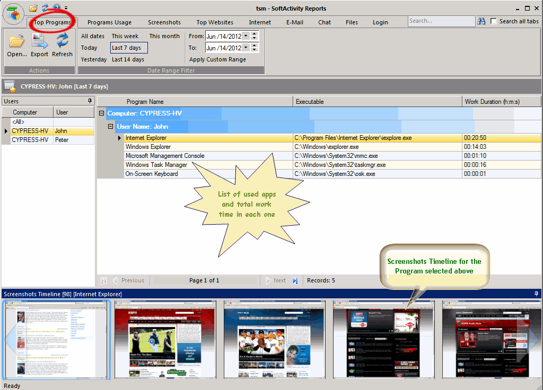Sort by Executable column header
Screen dimensions: 543x390
(x=378, y=102)
